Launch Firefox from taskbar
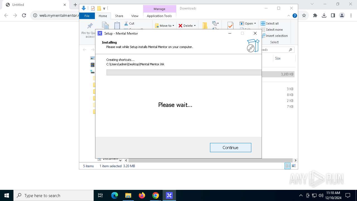357x201 pixels. tap(142, 195)
